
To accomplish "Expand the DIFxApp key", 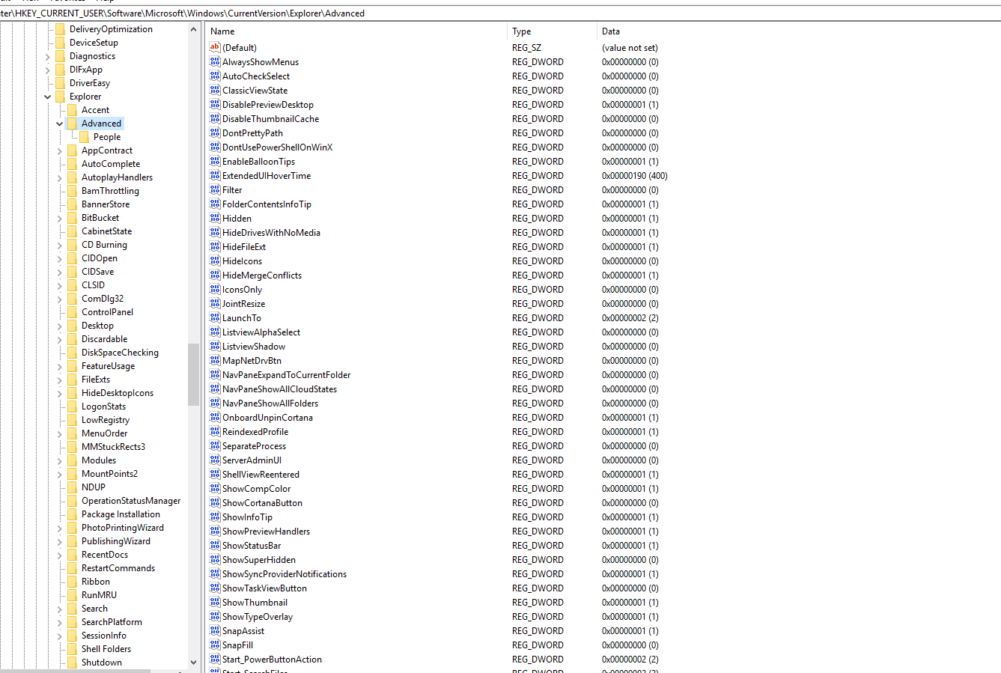I will [x=48, y=70].
